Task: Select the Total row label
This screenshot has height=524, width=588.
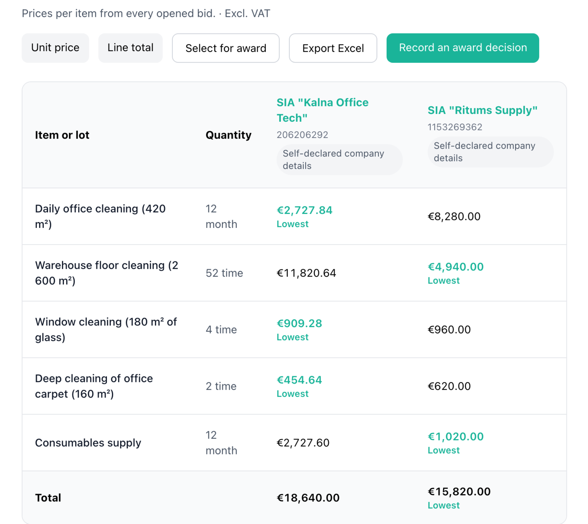Action: point(48,498)
